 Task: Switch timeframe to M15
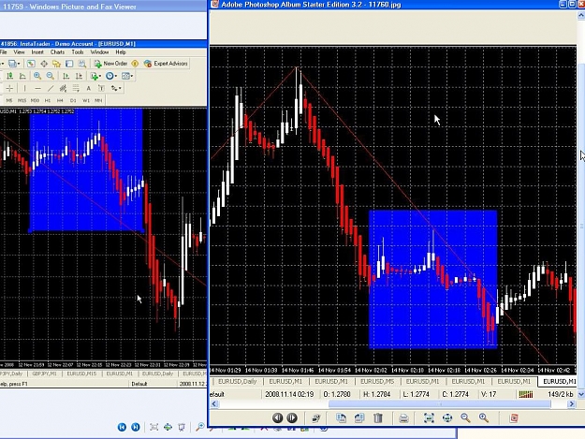click(22, 100)
